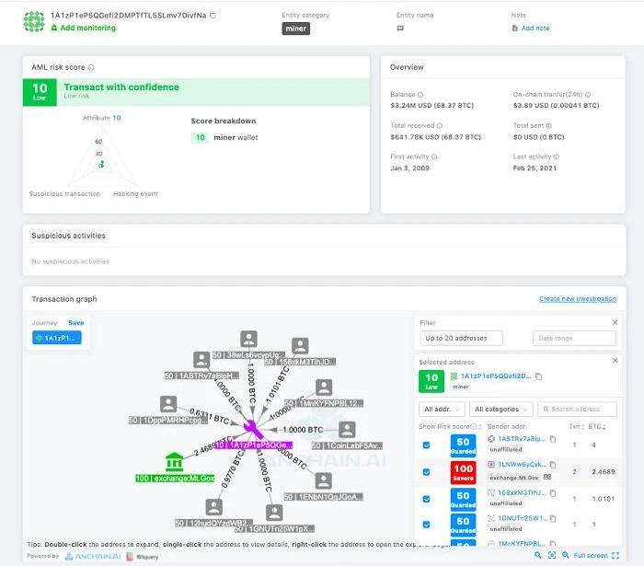The width and height of the screenshot is (644, 566).
Task: Expand the 'All categories' dropdown
Action: [x=500, y=409]
